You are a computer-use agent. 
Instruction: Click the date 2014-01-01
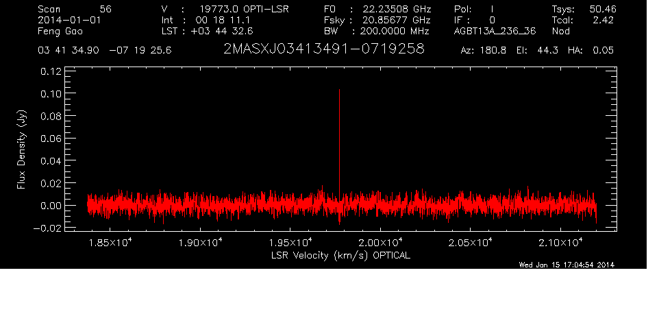click(69, 20)
